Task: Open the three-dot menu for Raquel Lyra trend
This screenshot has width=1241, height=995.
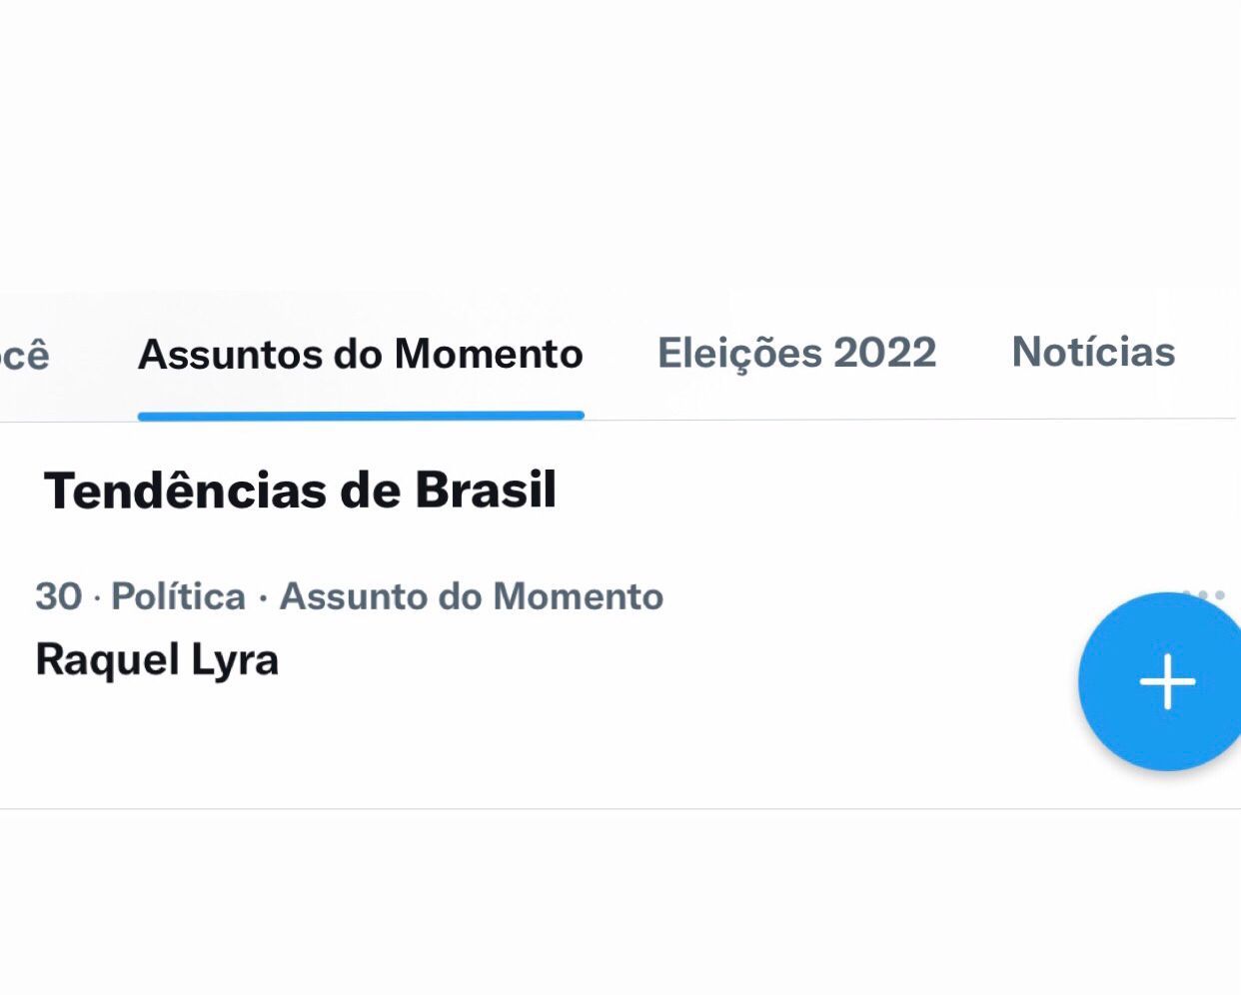Action: click(1202, 595)
